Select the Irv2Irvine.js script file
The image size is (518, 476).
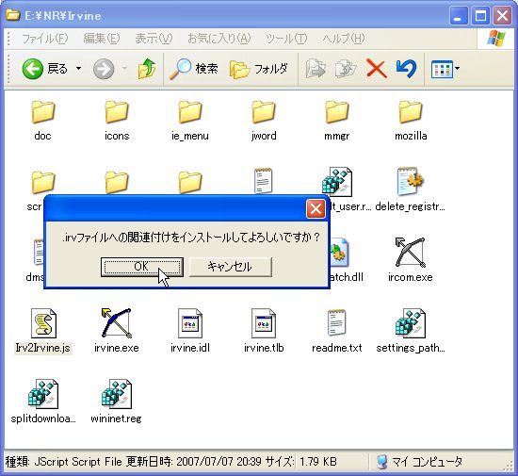43,331
